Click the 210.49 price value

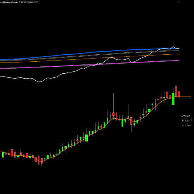click(x=186, y=116)
